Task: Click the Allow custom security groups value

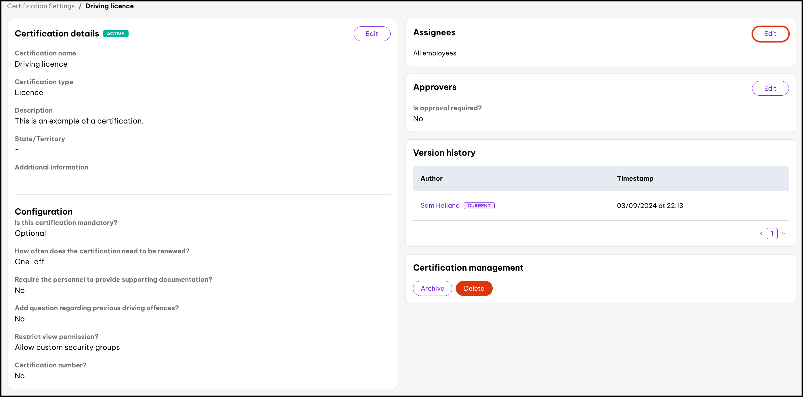Action: coord(67,347)
